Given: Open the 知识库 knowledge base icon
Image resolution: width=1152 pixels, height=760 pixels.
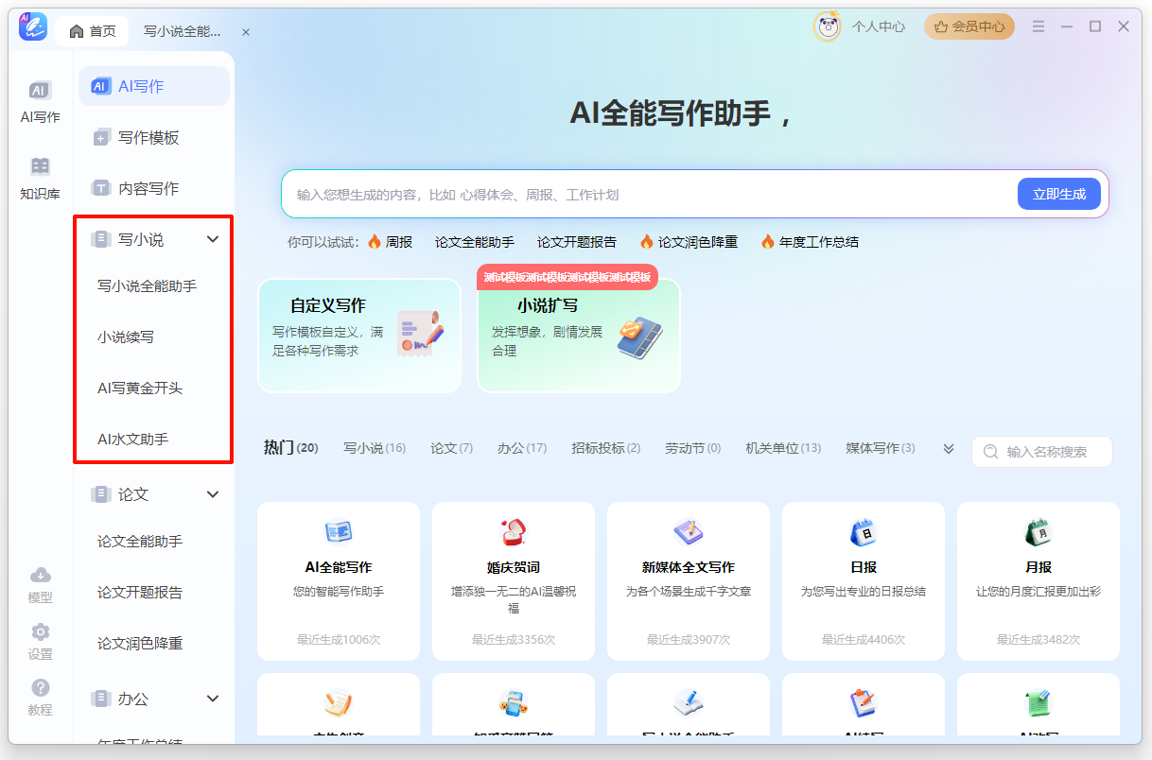Looking at the screenshot, I should [x=40, y=178].
